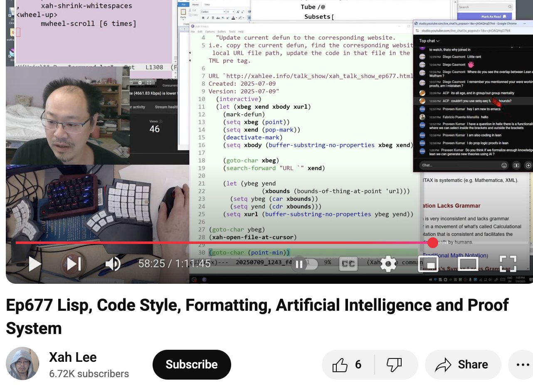The image size is (533, 390).
Task: Open the emoji picker in live chat
Action: 504,165
